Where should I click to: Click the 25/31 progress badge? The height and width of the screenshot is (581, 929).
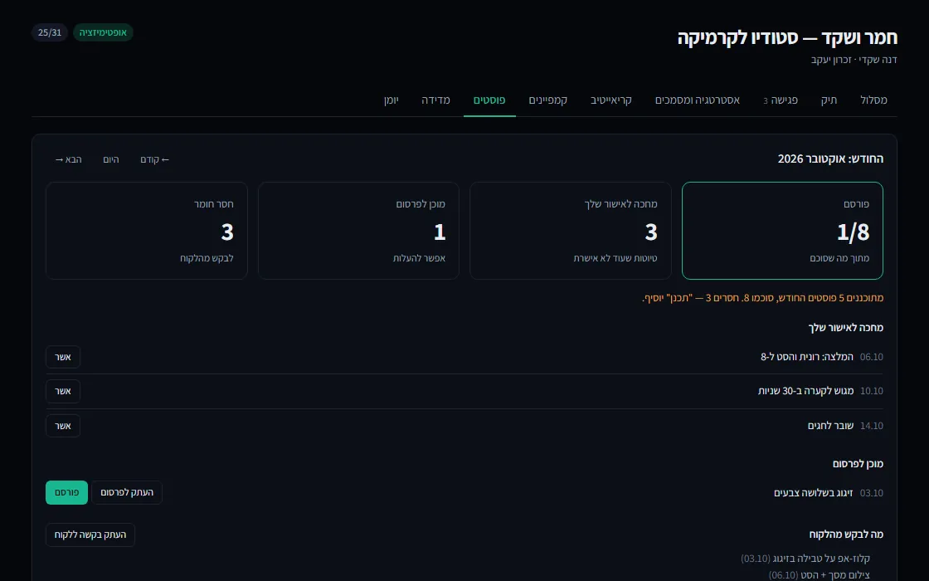click(50, 32)
